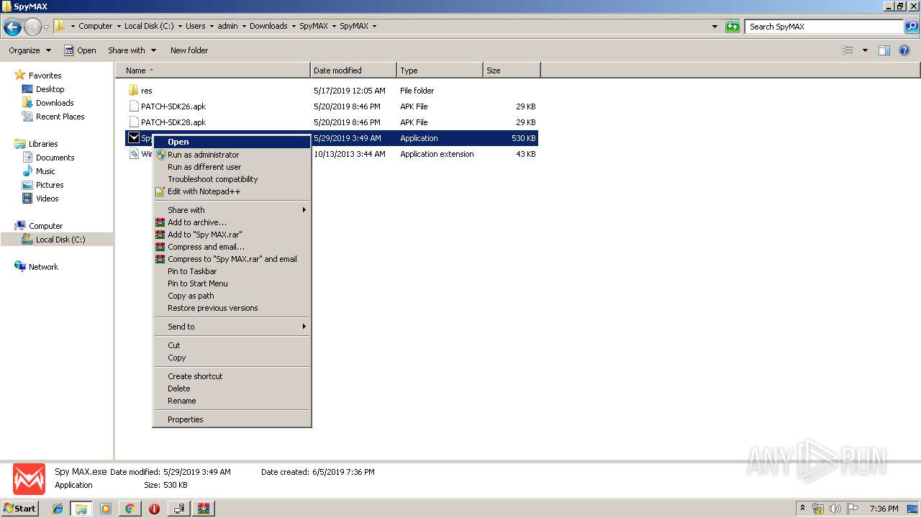Select Local Disk (C:) in navigation pane
Image resolution: width=921 pixels, height=518 pixels.
coord(60,240)
